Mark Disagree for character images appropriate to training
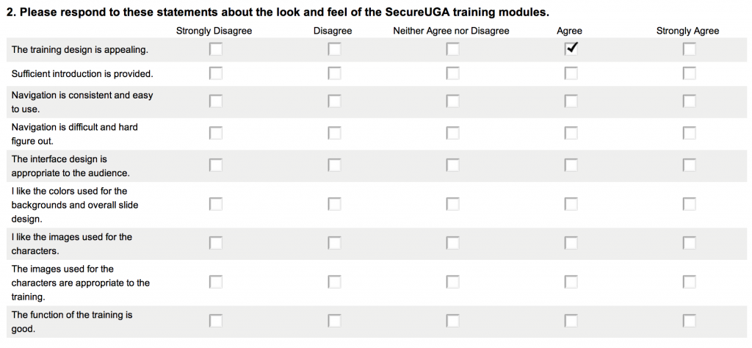Image resolution: width=752 pixels, height=348 pixels. pos(334,282)
